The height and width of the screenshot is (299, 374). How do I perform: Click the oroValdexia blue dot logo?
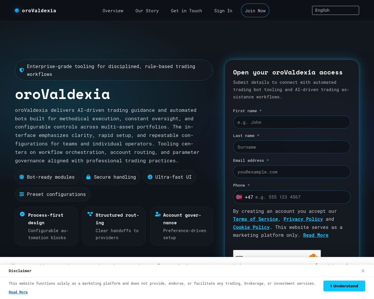(17, 11)
